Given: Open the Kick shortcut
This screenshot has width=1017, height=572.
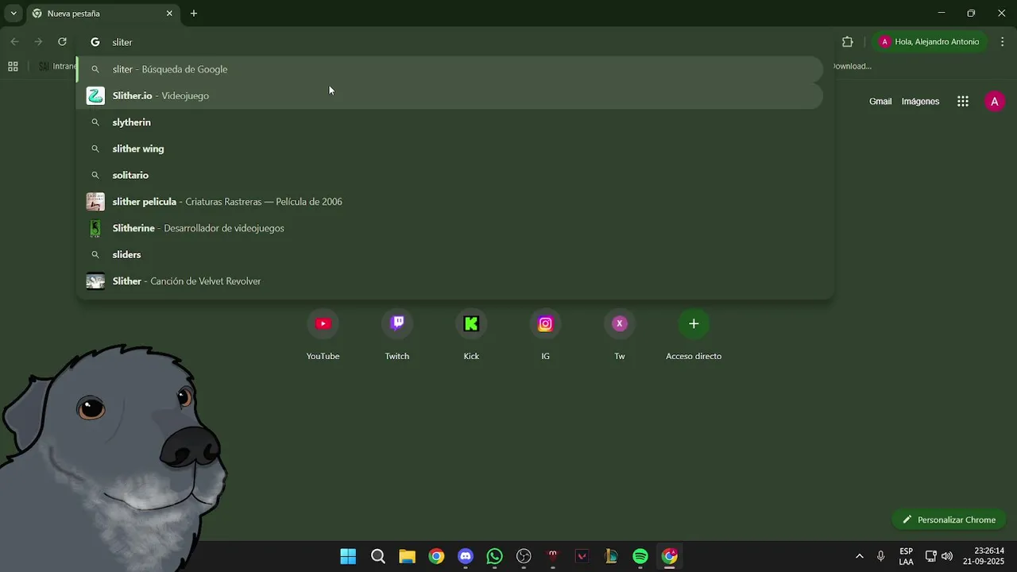Looking at the screenshot, I should 471,334.
